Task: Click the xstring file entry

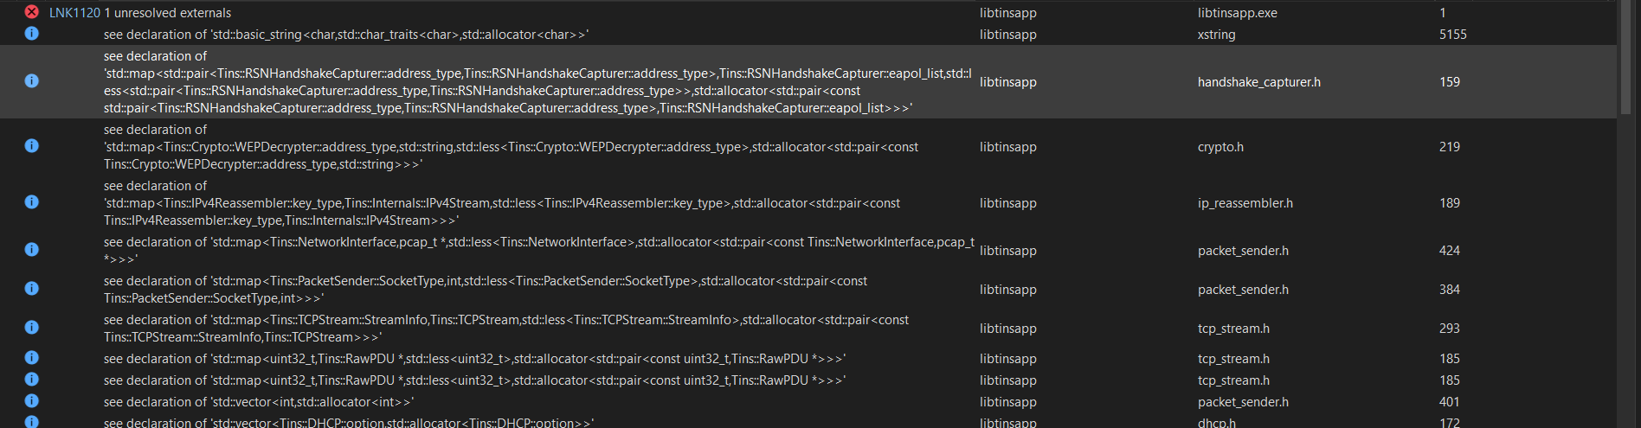Action: pos(1216,35)
